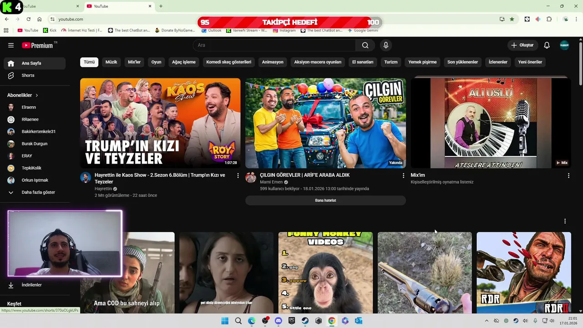Open the account avatar menu
The width and height of the screenshot is (583, 328).
pyautogui.click(x=564, y=45)
